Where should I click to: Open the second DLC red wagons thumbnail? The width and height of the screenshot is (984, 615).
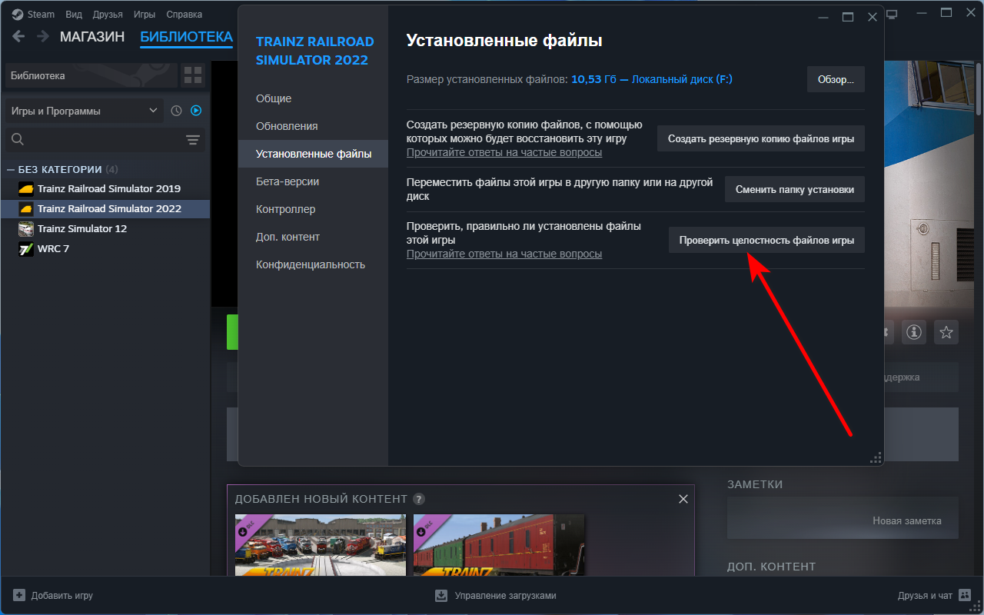(499, 545)
